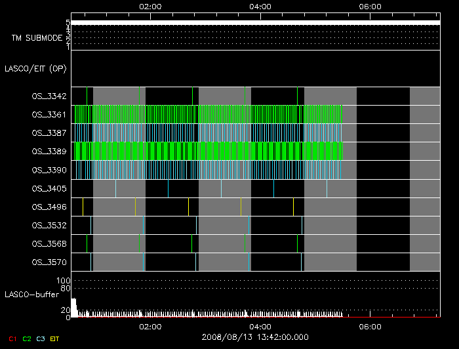Image resolution: width=459 pixels, height=349 pixels.
Task: Select the LASCO/EIT (OP) label
Action: [x=35, y=68]
